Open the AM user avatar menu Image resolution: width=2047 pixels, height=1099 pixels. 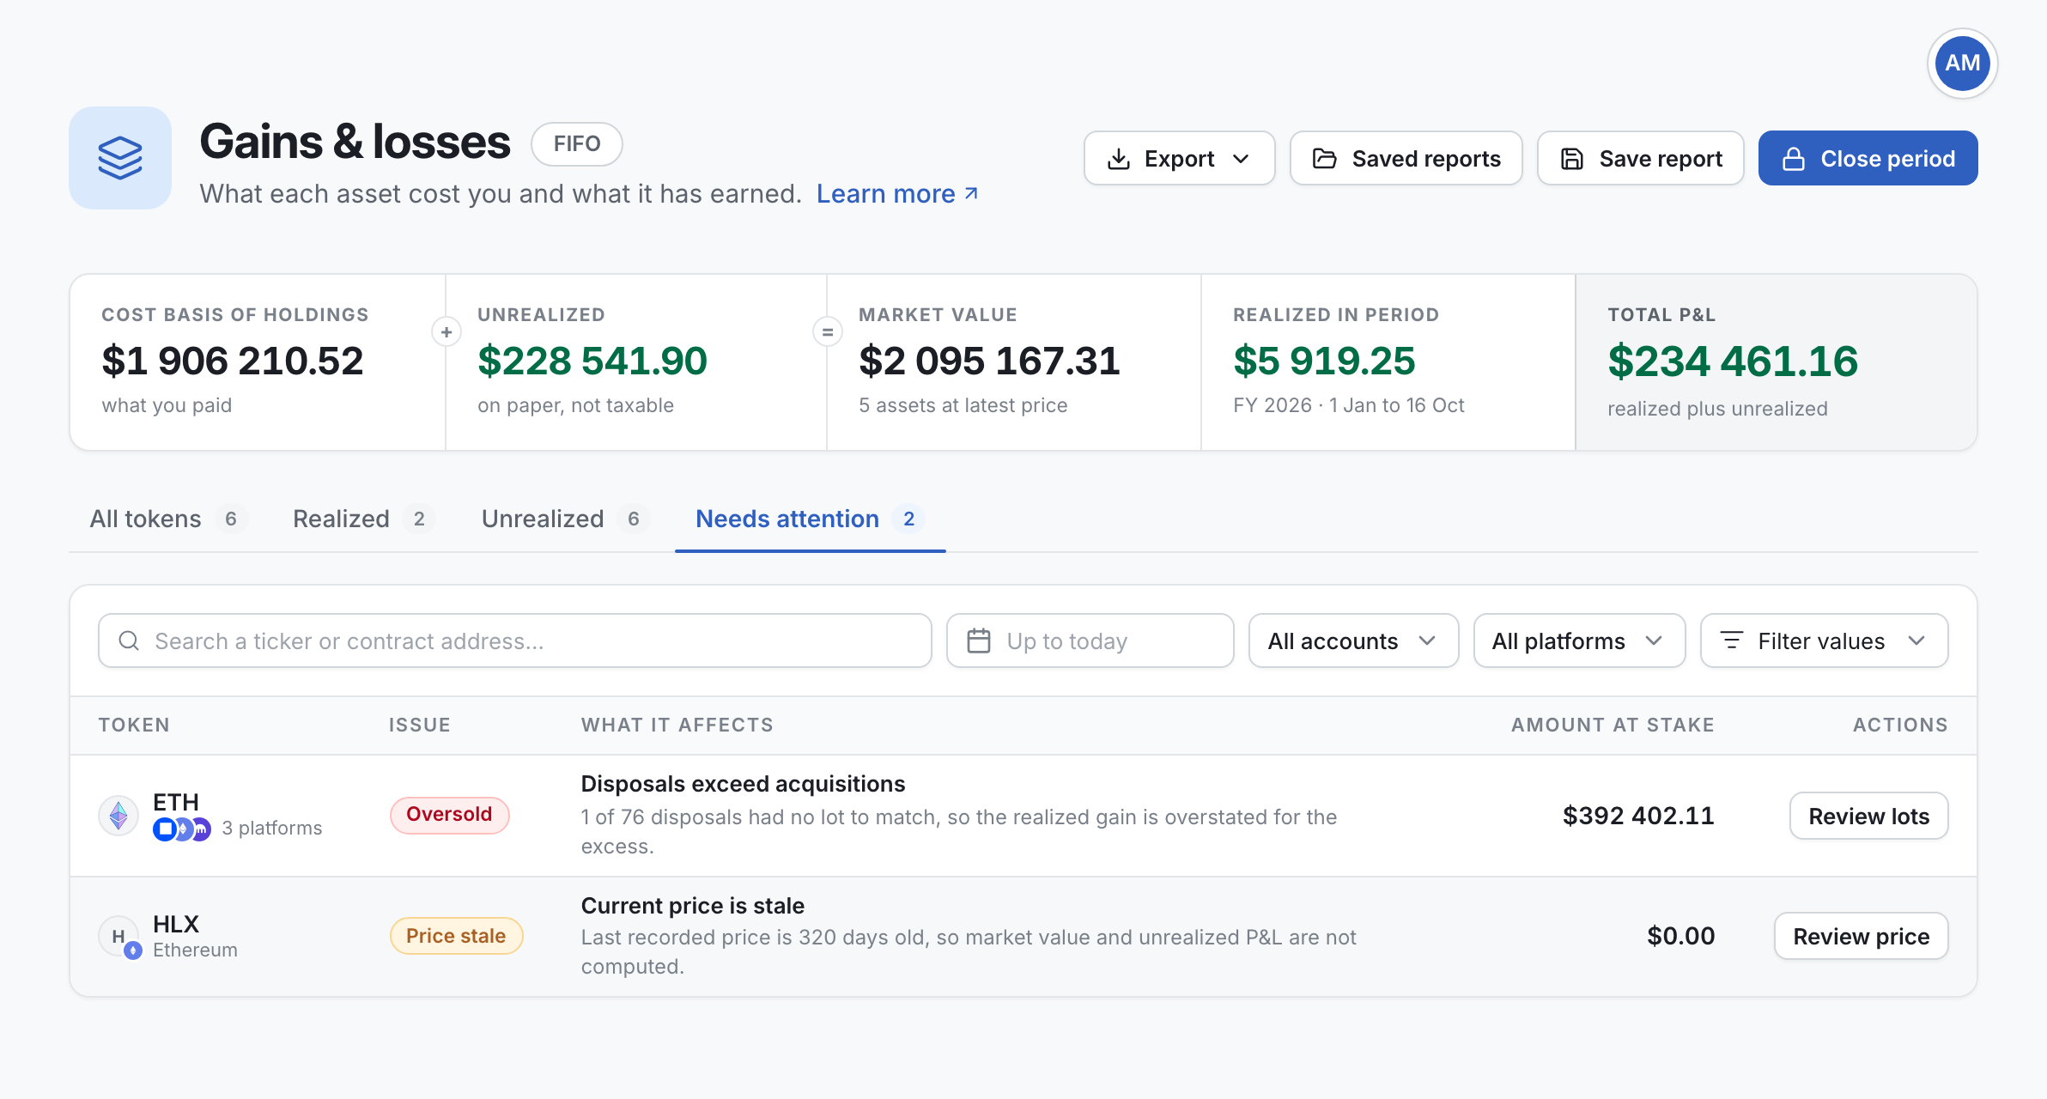[x=1962, y=64]
